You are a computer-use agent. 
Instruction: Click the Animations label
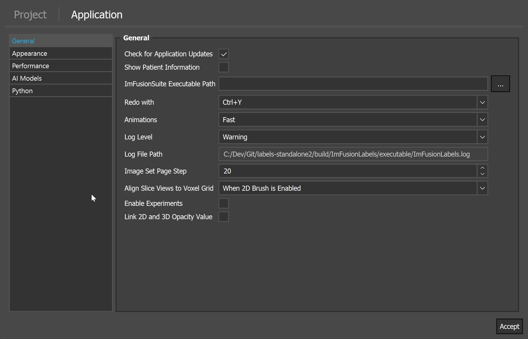pos(141,120)
